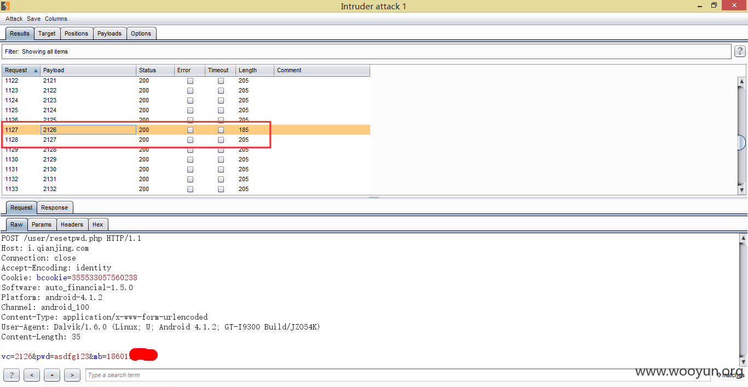
Task: Click the filter bar showing all items
Action: [366, 51]
